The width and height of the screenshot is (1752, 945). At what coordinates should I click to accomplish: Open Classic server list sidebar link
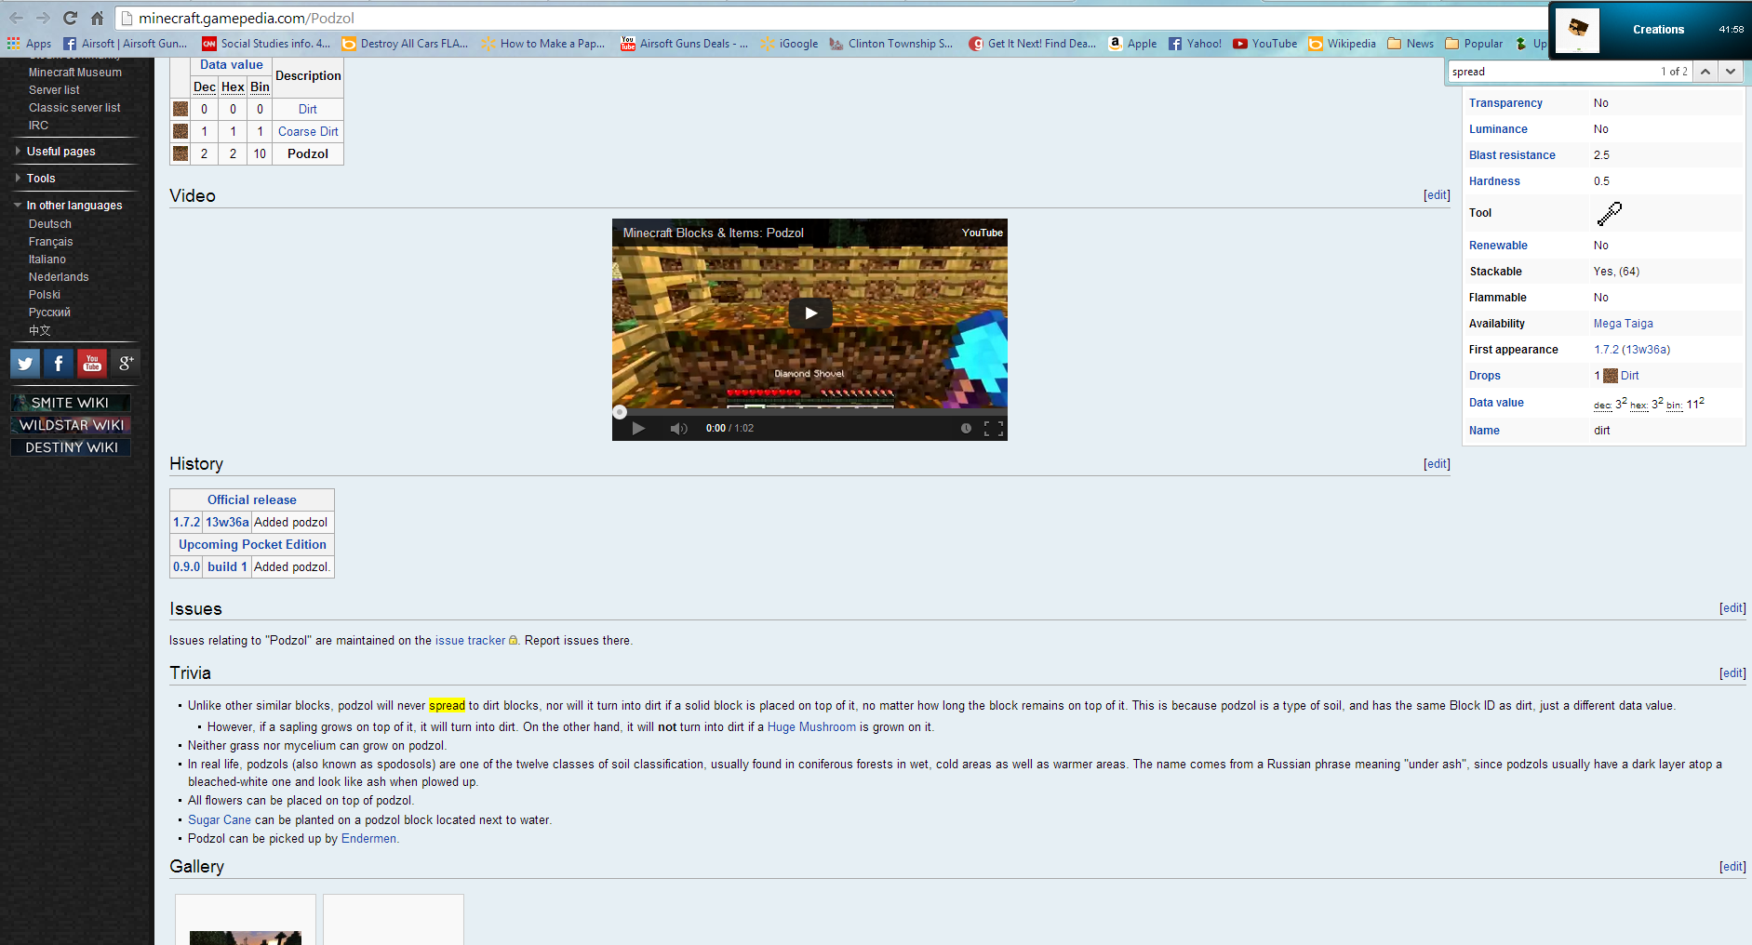click(x=74, y=108)
